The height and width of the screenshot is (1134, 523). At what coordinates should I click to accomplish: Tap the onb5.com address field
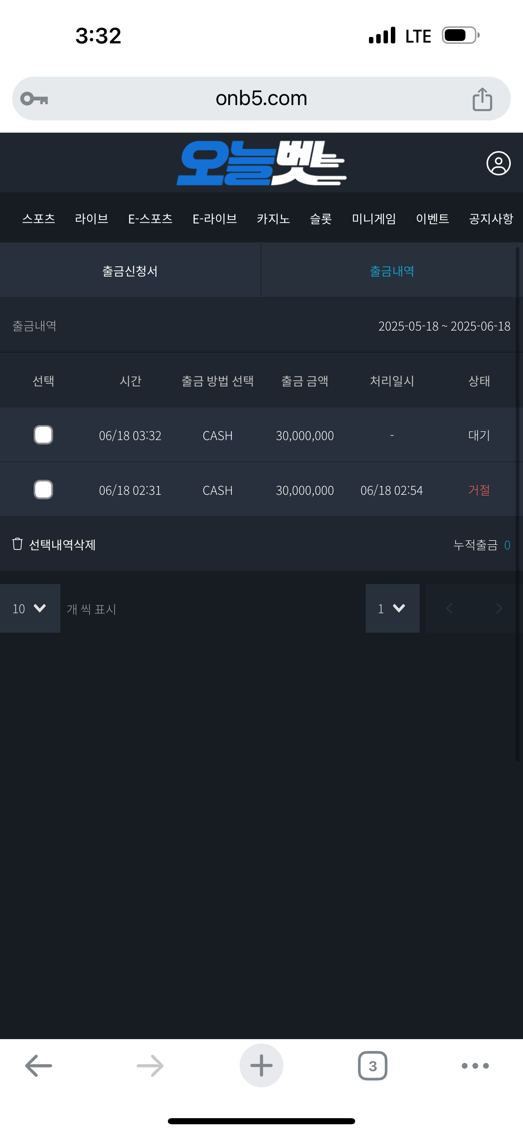coord(261,99)
